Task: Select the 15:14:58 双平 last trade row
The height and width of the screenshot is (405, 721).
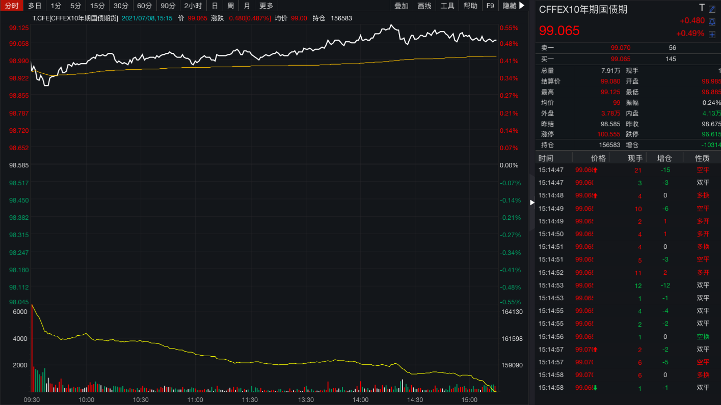Action: [628, 388]
